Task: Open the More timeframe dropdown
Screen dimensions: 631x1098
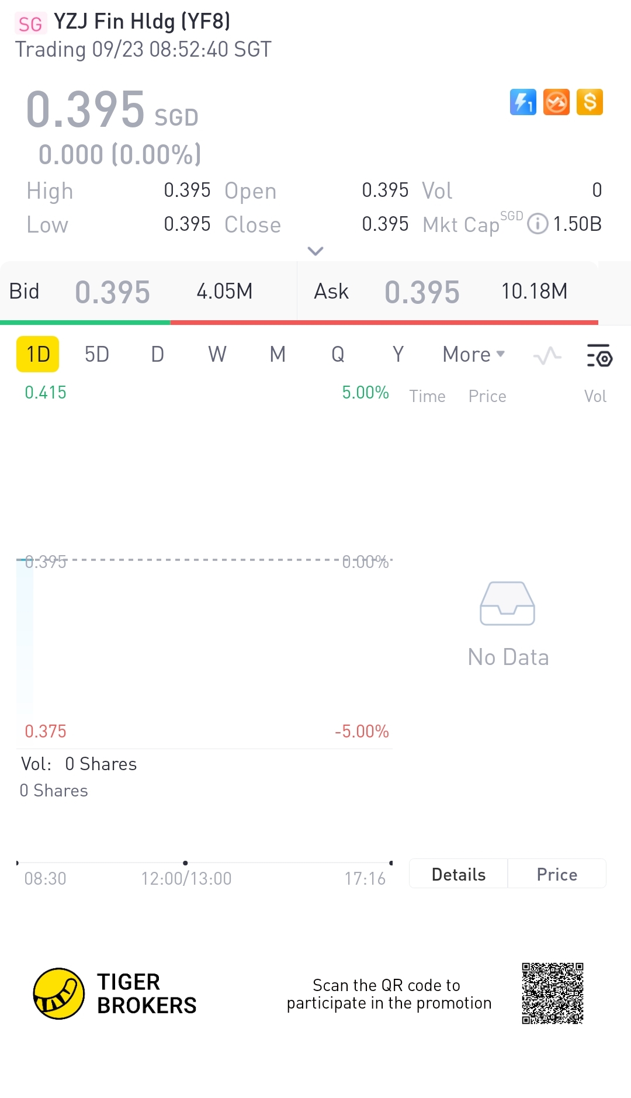Action: [473, 355]
